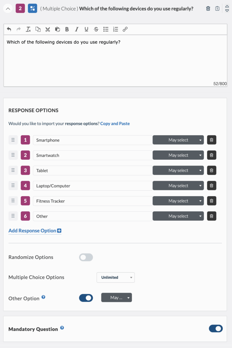Click the insert link icon
This screenshot has width=232, height=348.
coord(125,30)
